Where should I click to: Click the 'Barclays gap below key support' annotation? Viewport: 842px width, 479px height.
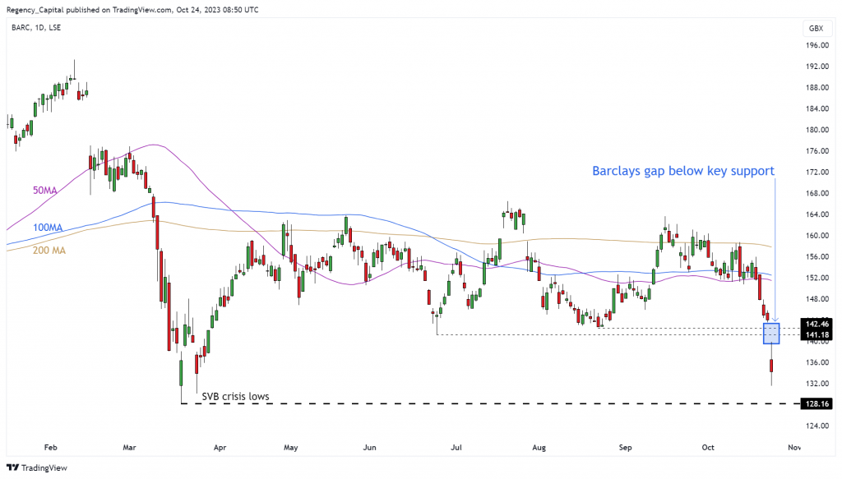tap(683, 171)
